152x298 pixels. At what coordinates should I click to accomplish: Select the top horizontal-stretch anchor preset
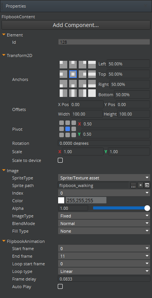92,65
